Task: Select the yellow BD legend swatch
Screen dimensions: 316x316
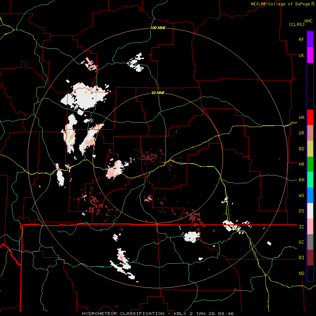Action: tap(310, 149)
